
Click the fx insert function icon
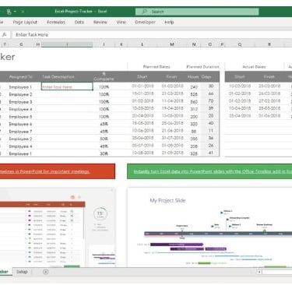pyautogui.click(x=4, y=34)
